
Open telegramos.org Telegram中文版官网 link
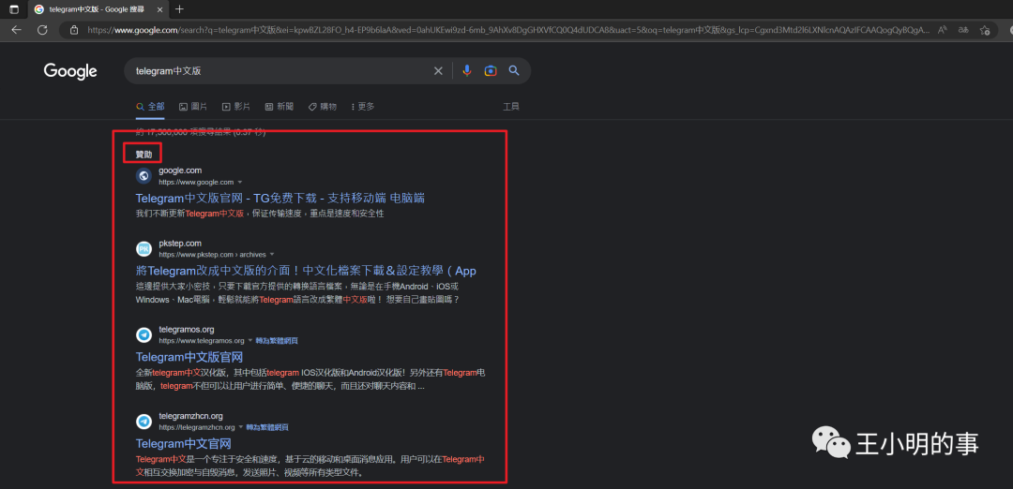[189, 357]
